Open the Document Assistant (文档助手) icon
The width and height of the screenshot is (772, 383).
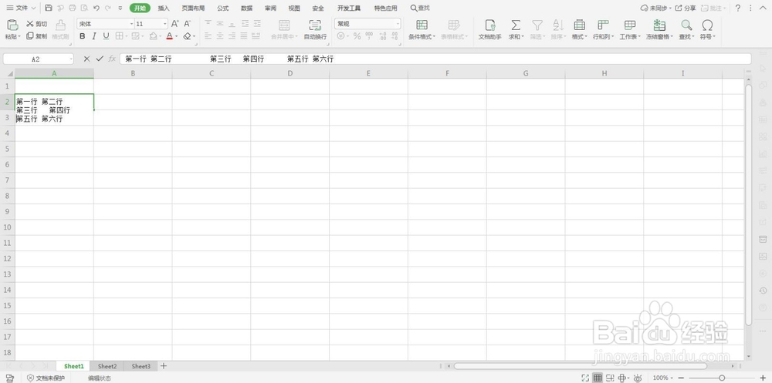pyautogui.click(x=490, y=25)
